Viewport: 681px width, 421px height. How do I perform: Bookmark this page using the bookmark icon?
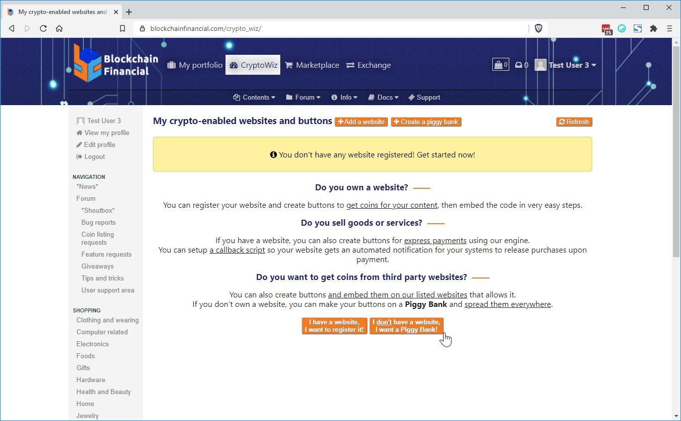tap(122, 28)
